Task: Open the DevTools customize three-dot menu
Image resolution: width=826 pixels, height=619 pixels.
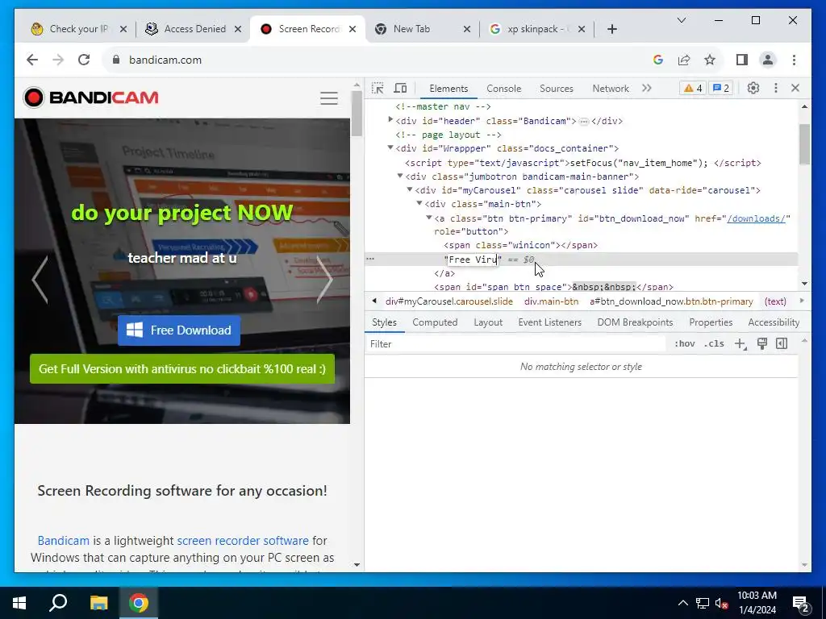Action: pyautogui.click(x=775, y=88)
